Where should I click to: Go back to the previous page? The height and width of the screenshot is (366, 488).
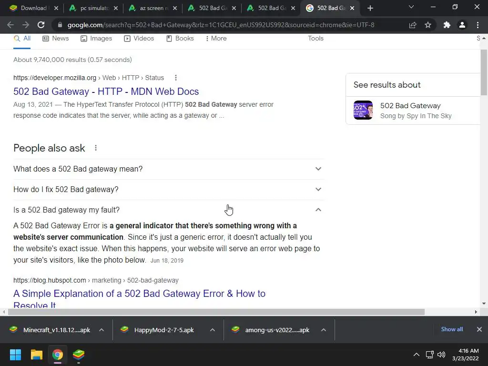coord(10,25)
